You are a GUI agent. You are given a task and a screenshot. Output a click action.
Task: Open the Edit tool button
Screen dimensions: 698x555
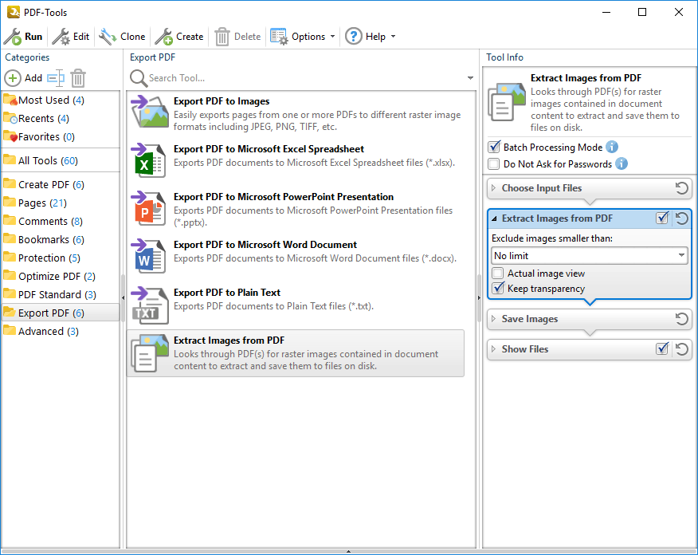(x=70, y=37)
